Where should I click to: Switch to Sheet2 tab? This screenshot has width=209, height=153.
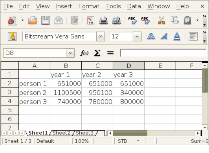click(61, 133)
